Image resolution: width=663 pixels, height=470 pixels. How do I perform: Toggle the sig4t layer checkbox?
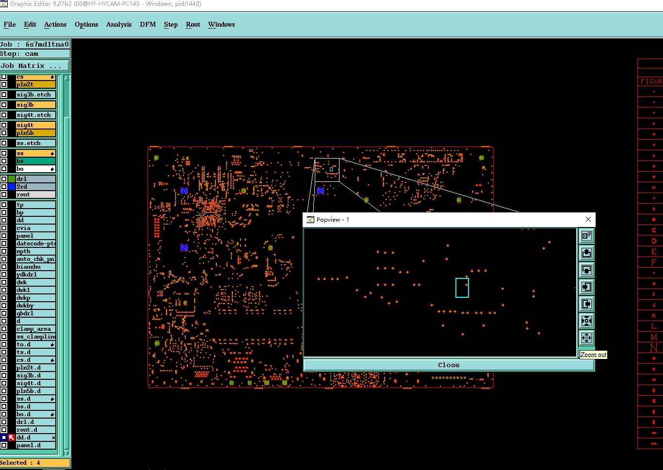(x=4, y=125)
